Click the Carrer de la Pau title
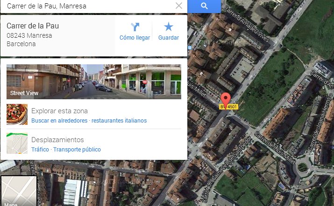Viewport: 334px width, 206px height. pos(33,26)
